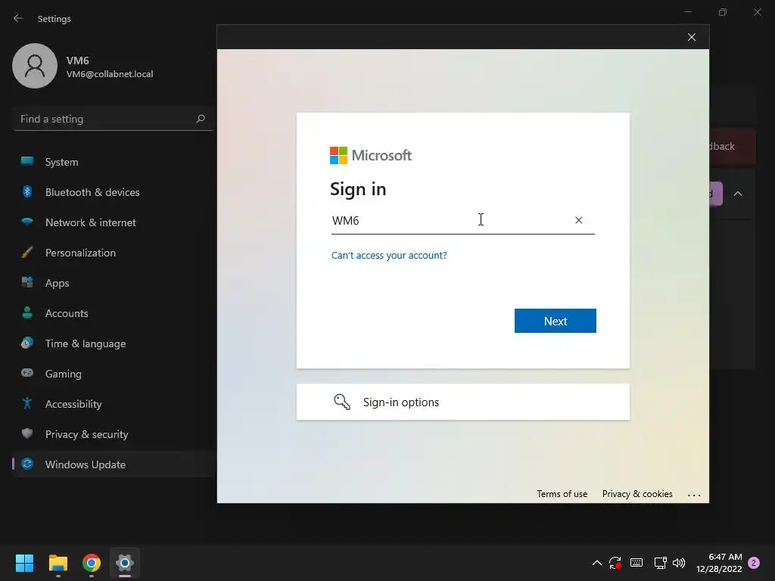Click the key icon beside Sign-in options
Screen dimensions: 775x581
pos(342,402)
